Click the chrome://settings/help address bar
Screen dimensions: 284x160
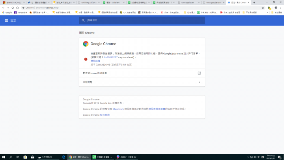(x=141, y=8)
